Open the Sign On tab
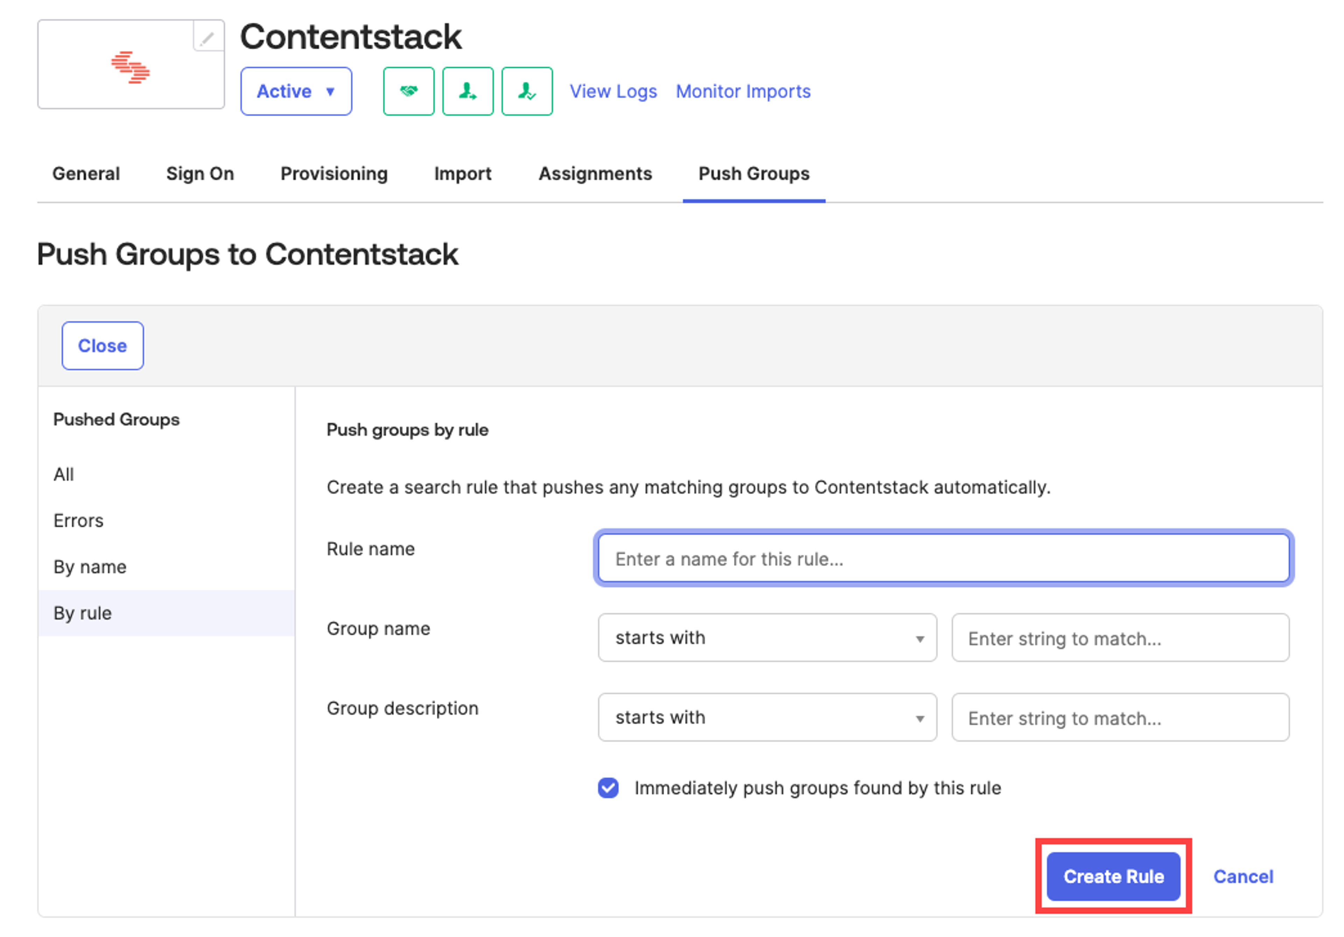1344x937 pixels. point(200,173)
